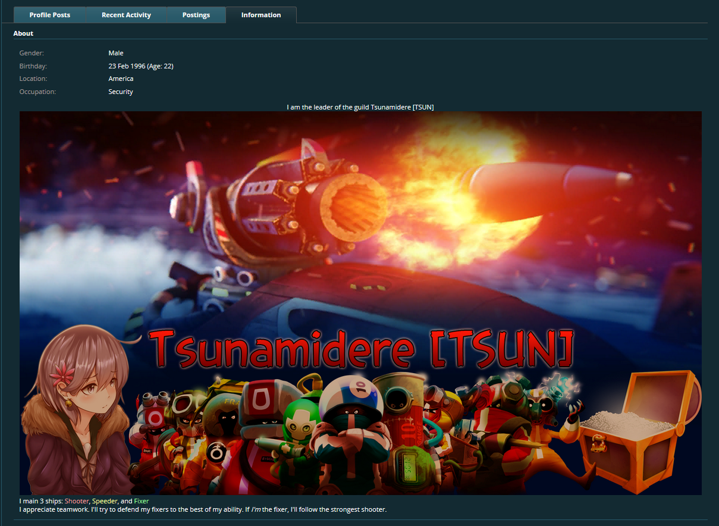
Task: Click the location value America
Action: (x=121, y=79)
